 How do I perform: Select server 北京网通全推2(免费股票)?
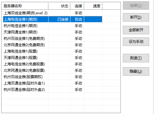click(x=24, y=71)
